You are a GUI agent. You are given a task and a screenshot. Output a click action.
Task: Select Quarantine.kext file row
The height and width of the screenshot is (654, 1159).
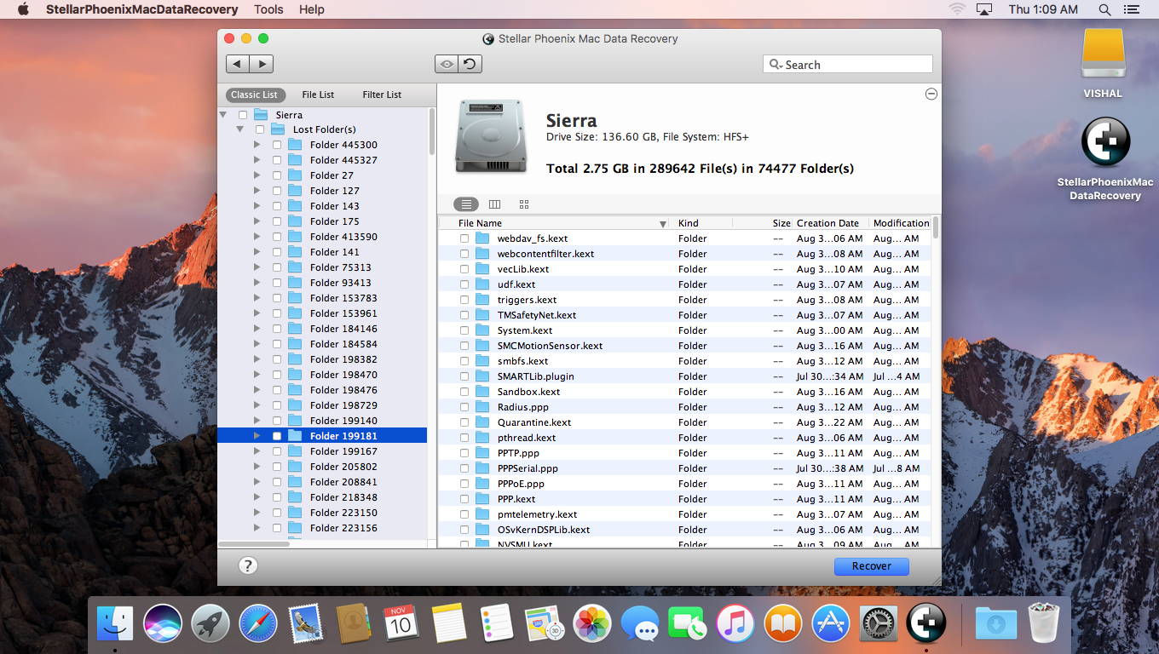(x=685, y=422)
